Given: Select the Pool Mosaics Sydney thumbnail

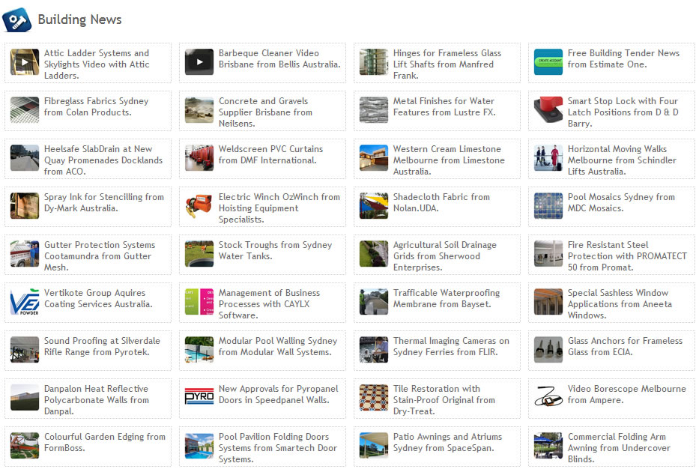Looking at the screenshot, I should pyautogui.click(x=548, y=206).
